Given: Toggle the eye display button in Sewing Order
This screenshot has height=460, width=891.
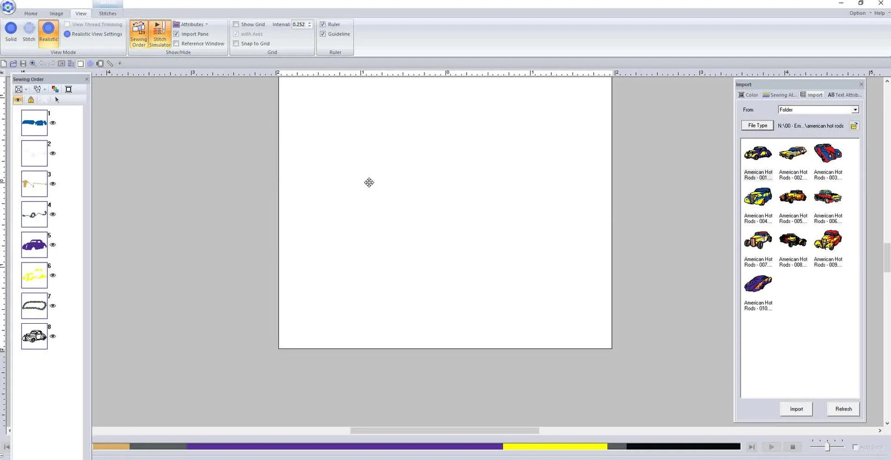Looking at the screenshot, I should tap(18, 100).
